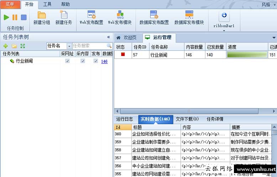The width and height of the screenshot is (277, 177).
Task: Click 任务列表 column header in tree
Action: [30, 54]
